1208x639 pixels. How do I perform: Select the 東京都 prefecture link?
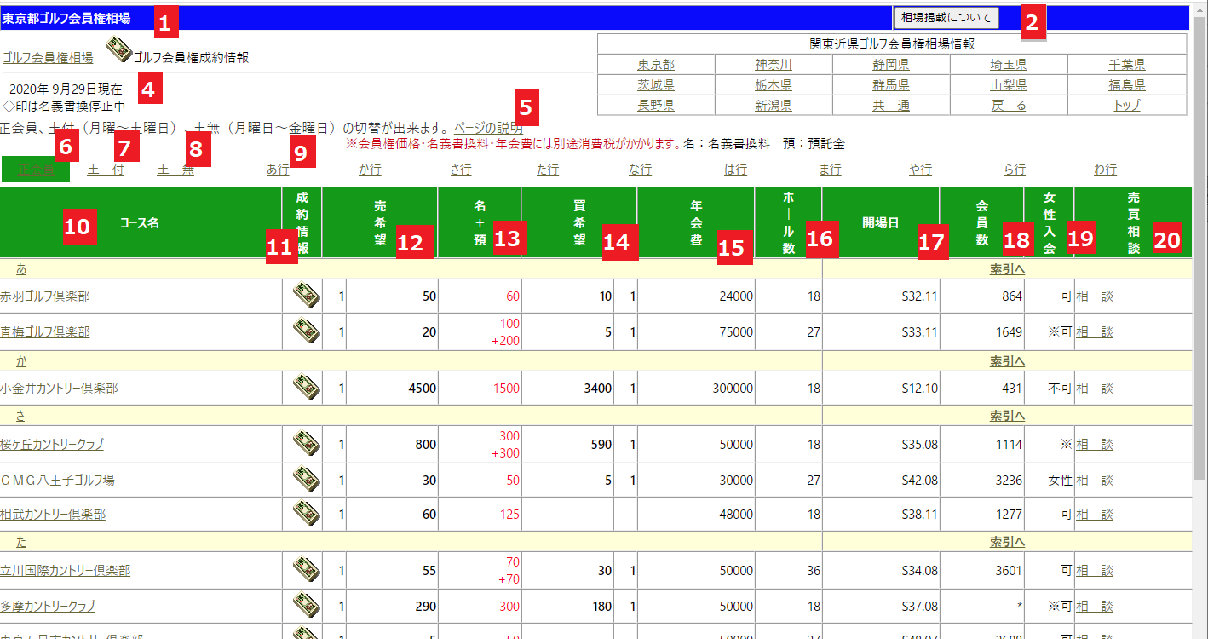[x=656, y=65]
